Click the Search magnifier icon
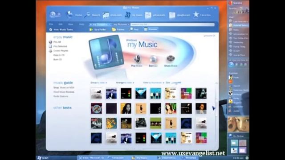The image size is (285, 160). [87, 15]
